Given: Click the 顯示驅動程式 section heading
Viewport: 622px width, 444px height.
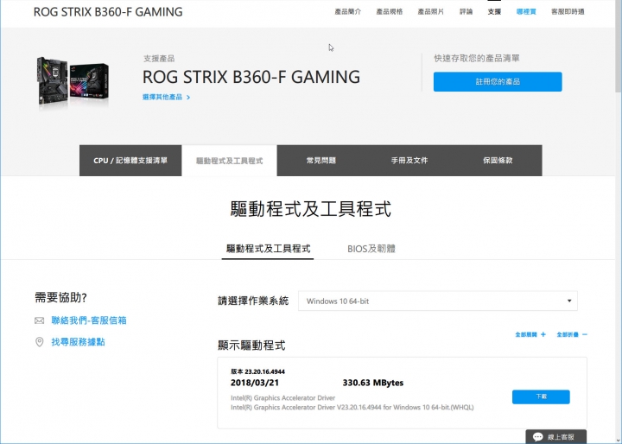Looking at the screenshot, I should point(251,346).
